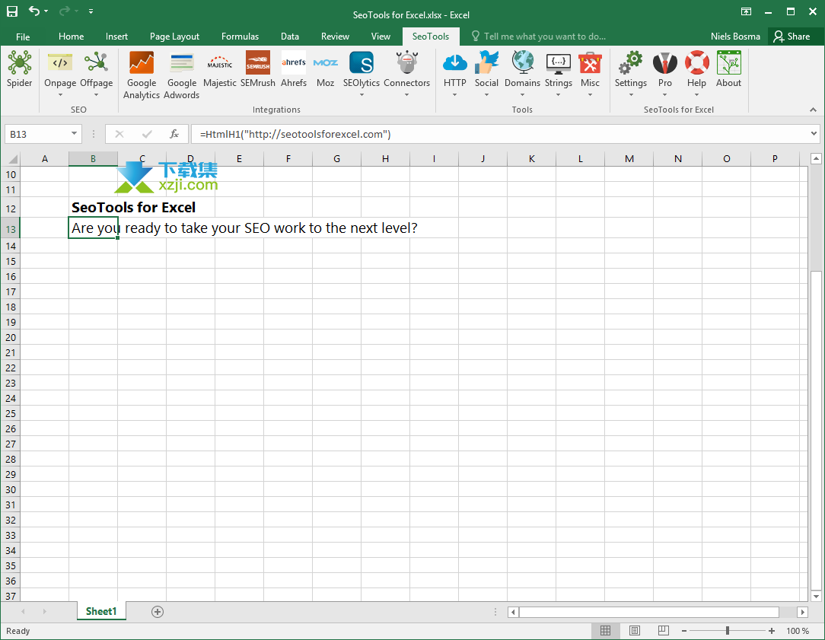825x640 pixels.
Task: Click the Share button
Action: 792,37
